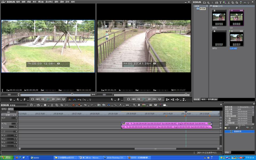
Task: Click the microphone voice-over icon
Action: [139, 105]
